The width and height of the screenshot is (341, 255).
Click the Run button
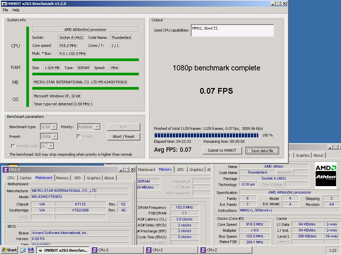pos(124,127)
